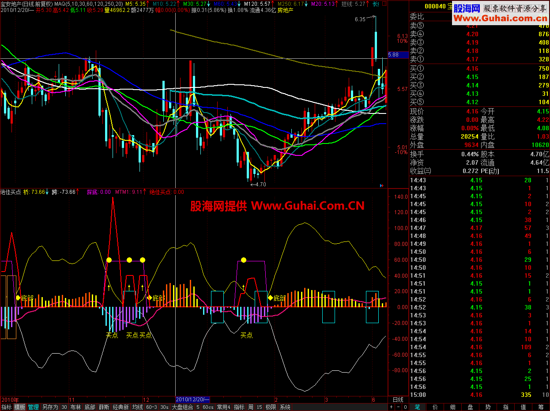Switch to the 薛斯 indicator tab
Viewport: 550px width, 411px height.
click(x=104, y=407)
